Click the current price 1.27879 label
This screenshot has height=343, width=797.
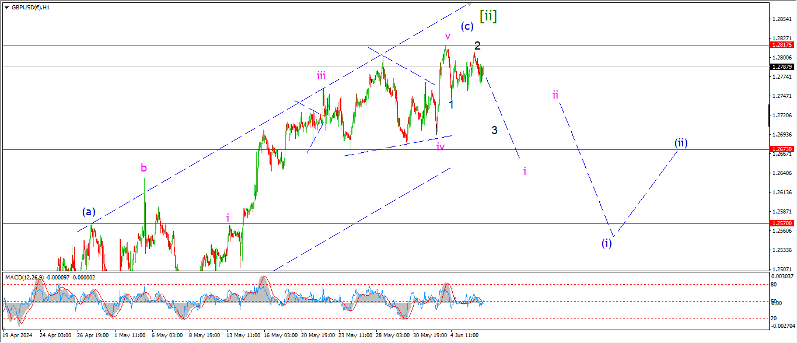(781, 67)
